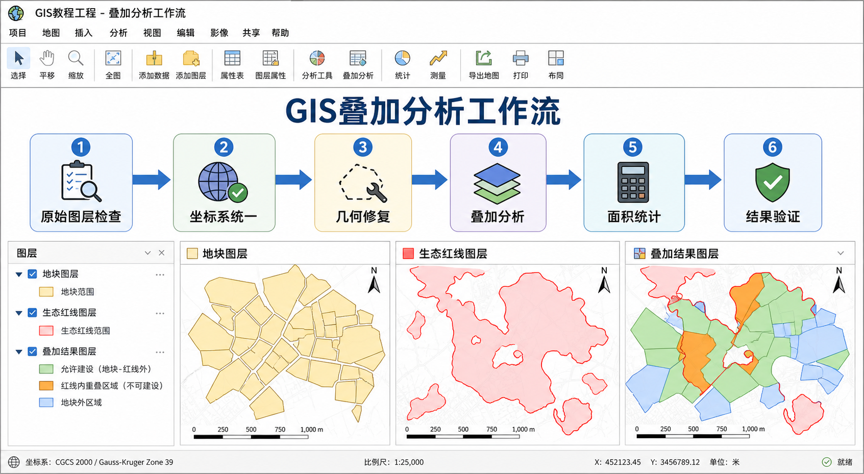Open the 项目 menu

pos(17,33)
